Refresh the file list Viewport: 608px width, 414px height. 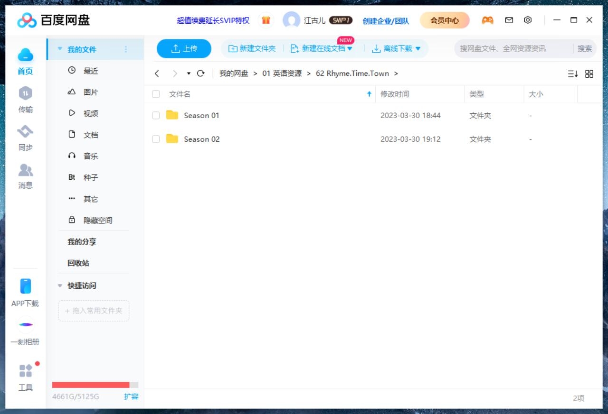click(x=200, y=74)
